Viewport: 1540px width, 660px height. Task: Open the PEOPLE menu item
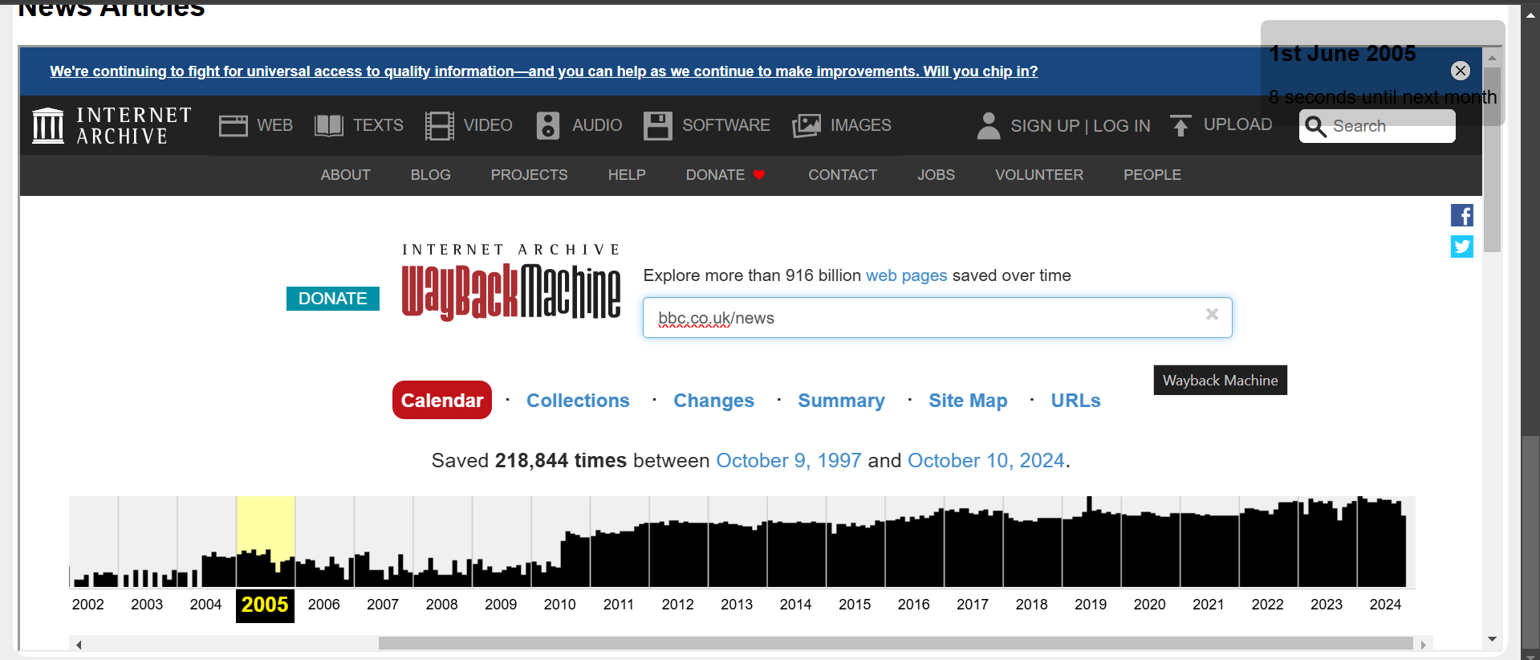click(x=1152, y=175)
